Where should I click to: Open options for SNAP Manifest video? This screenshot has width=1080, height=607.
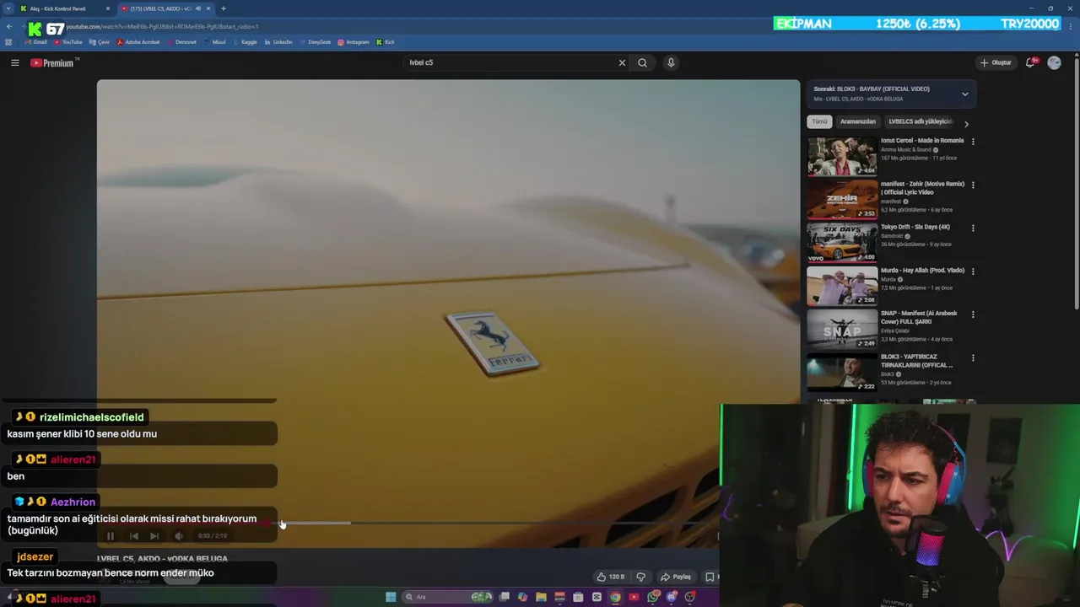click(x=973, y=314)
